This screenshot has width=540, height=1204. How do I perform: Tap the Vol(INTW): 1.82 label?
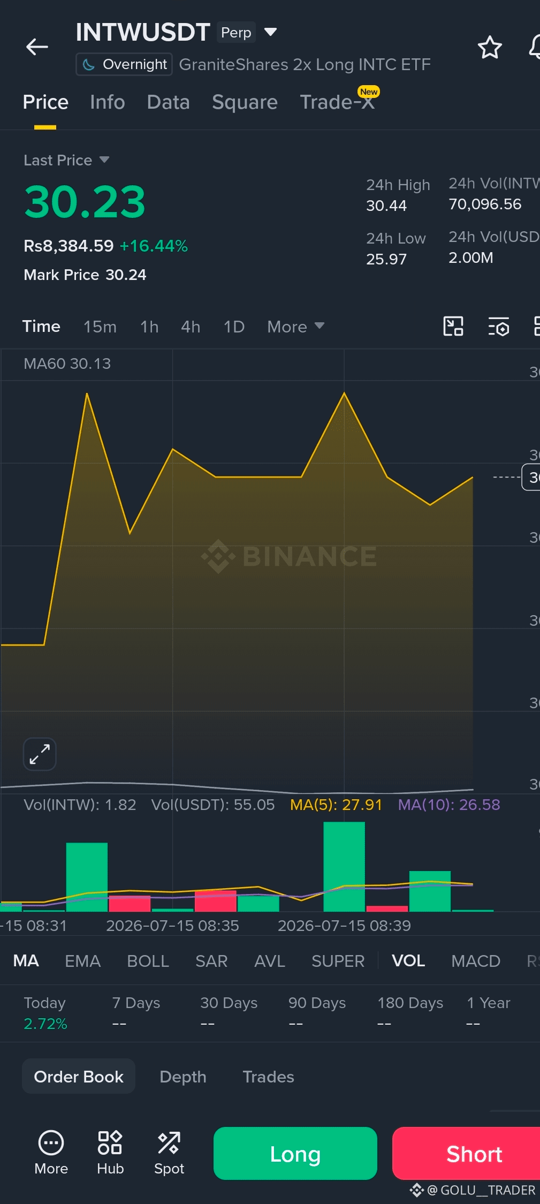tap(80, 805)
